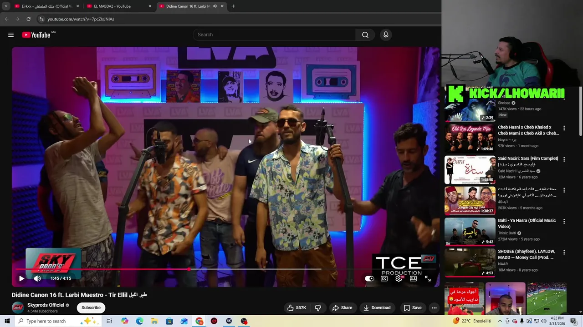Open the taskbar clock and date

558,321
